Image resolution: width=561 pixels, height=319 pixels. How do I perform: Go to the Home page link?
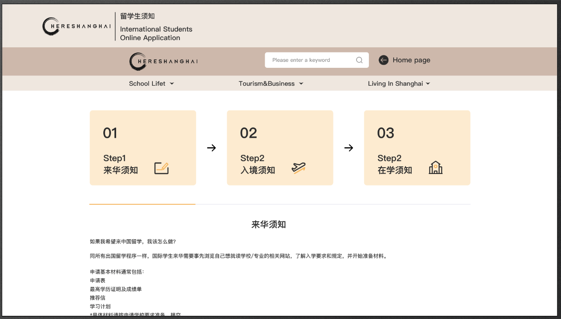(411, 60)
